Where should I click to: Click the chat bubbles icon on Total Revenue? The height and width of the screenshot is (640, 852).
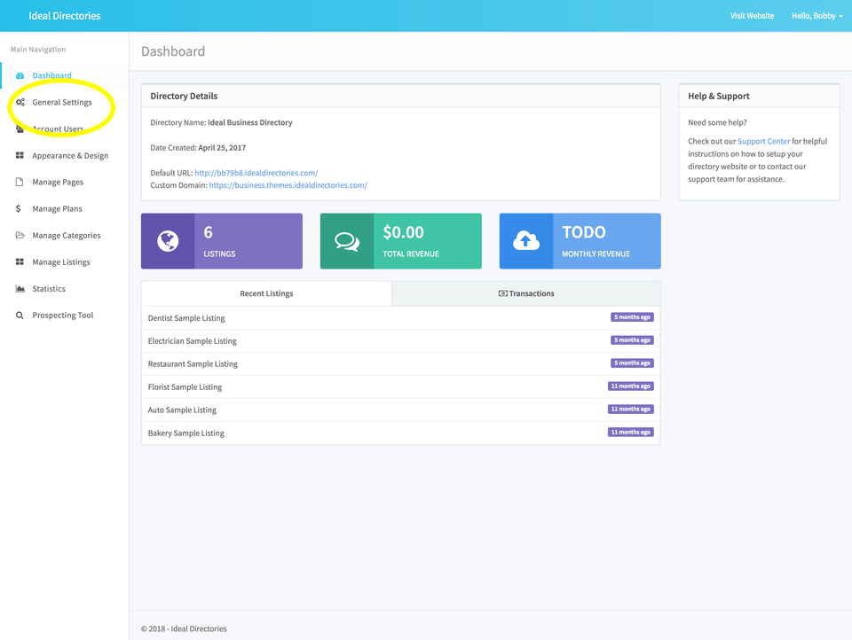click(x=347, y=241)
